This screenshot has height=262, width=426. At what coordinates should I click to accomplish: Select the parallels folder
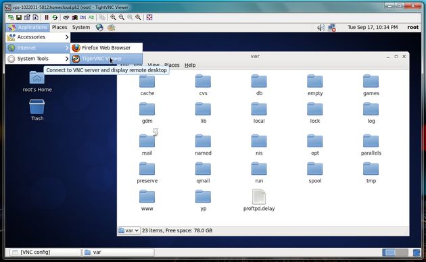click(371, 145)
